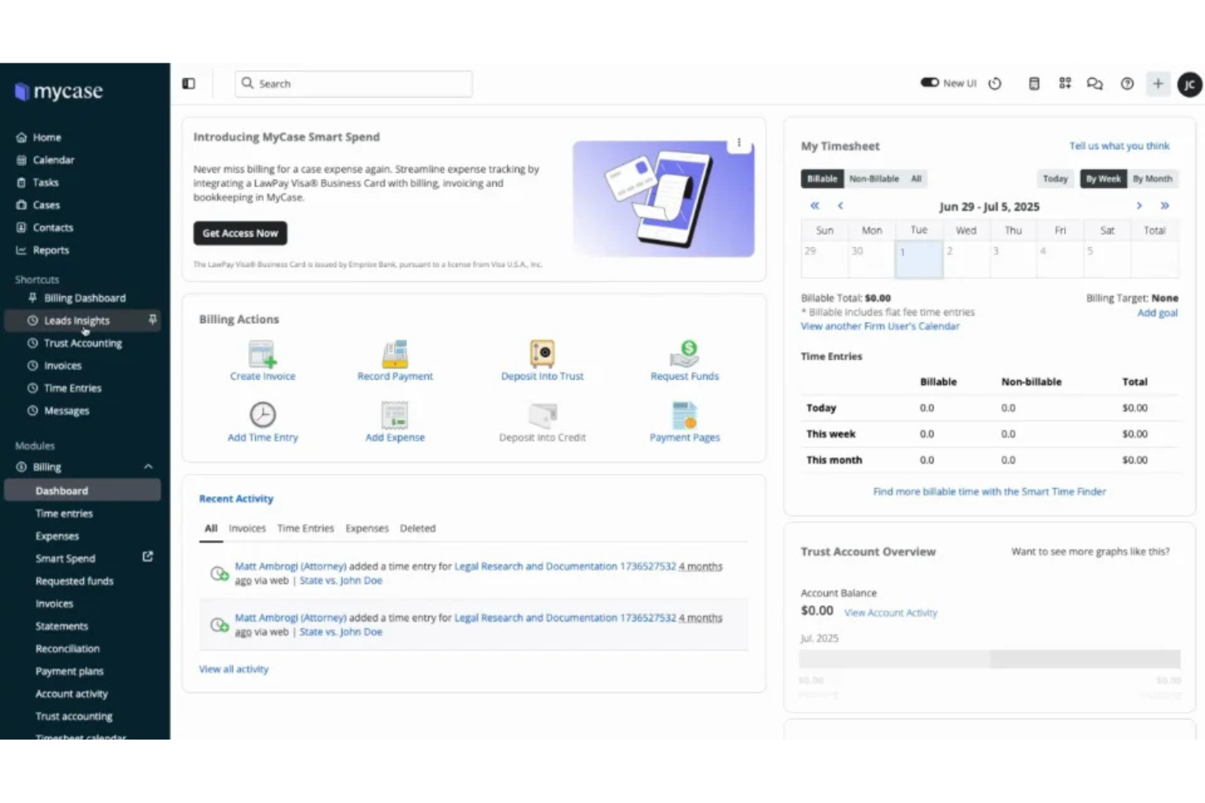Open the external link icon next to Smart Spend

[x=147, y=557]
